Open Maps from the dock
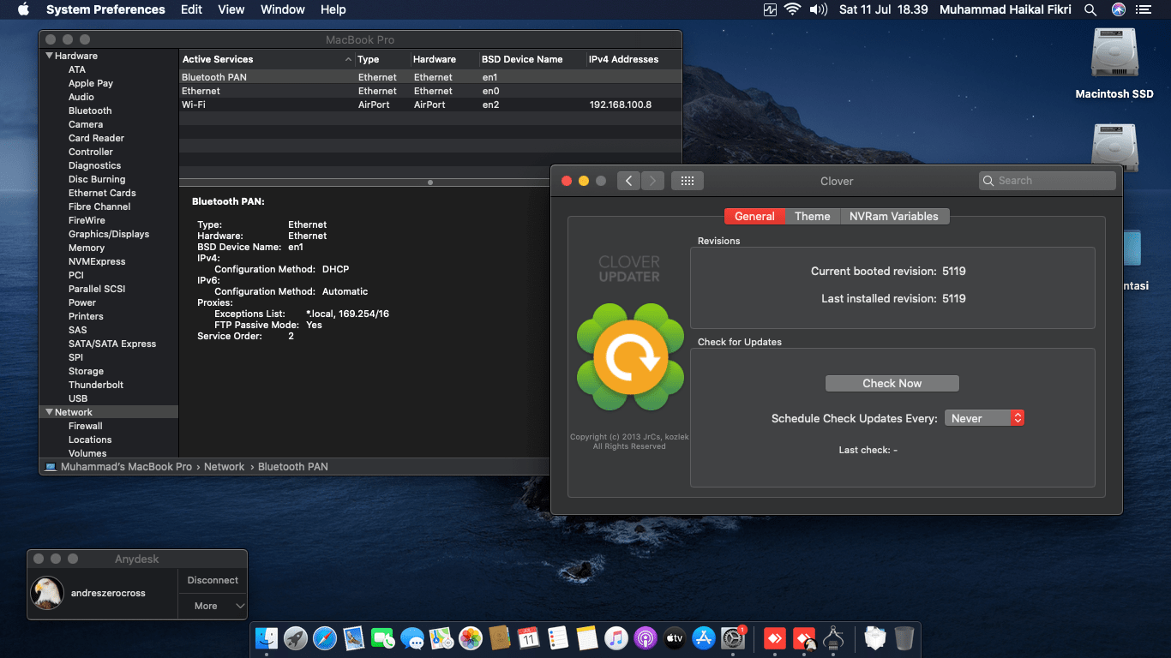 441,637
